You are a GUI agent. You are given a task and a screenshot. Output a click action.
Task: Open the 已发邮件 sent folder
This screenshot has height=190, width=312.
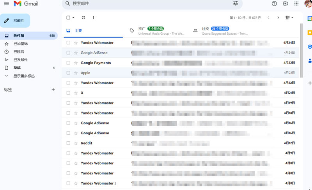(21, 60)
